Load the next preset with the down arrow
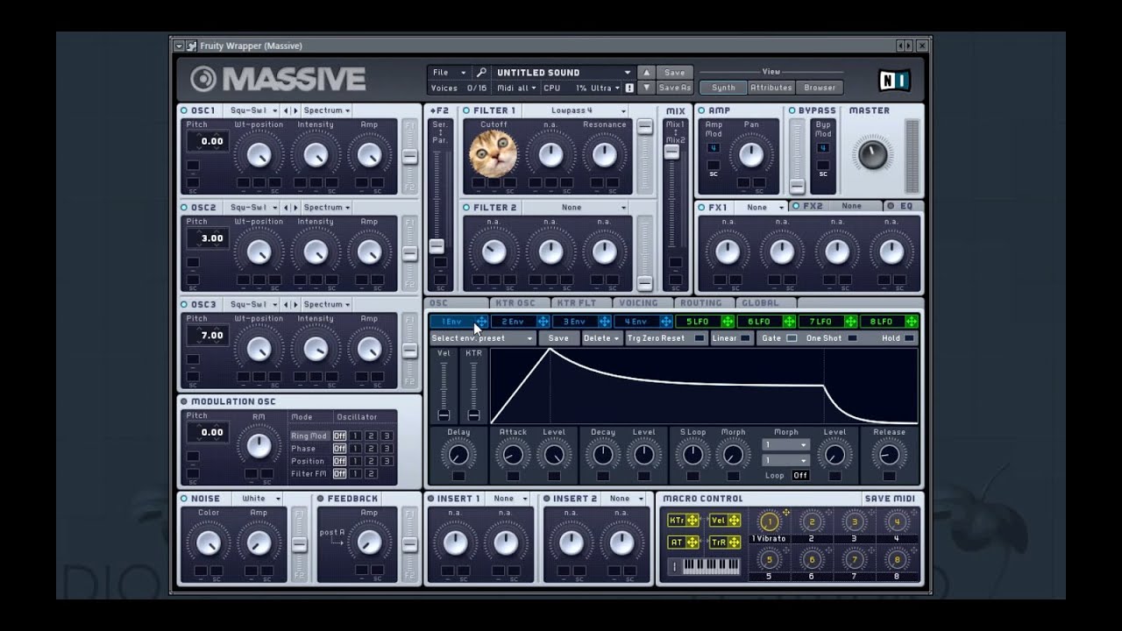1122x631 pixels. click(x=646, y=88)
